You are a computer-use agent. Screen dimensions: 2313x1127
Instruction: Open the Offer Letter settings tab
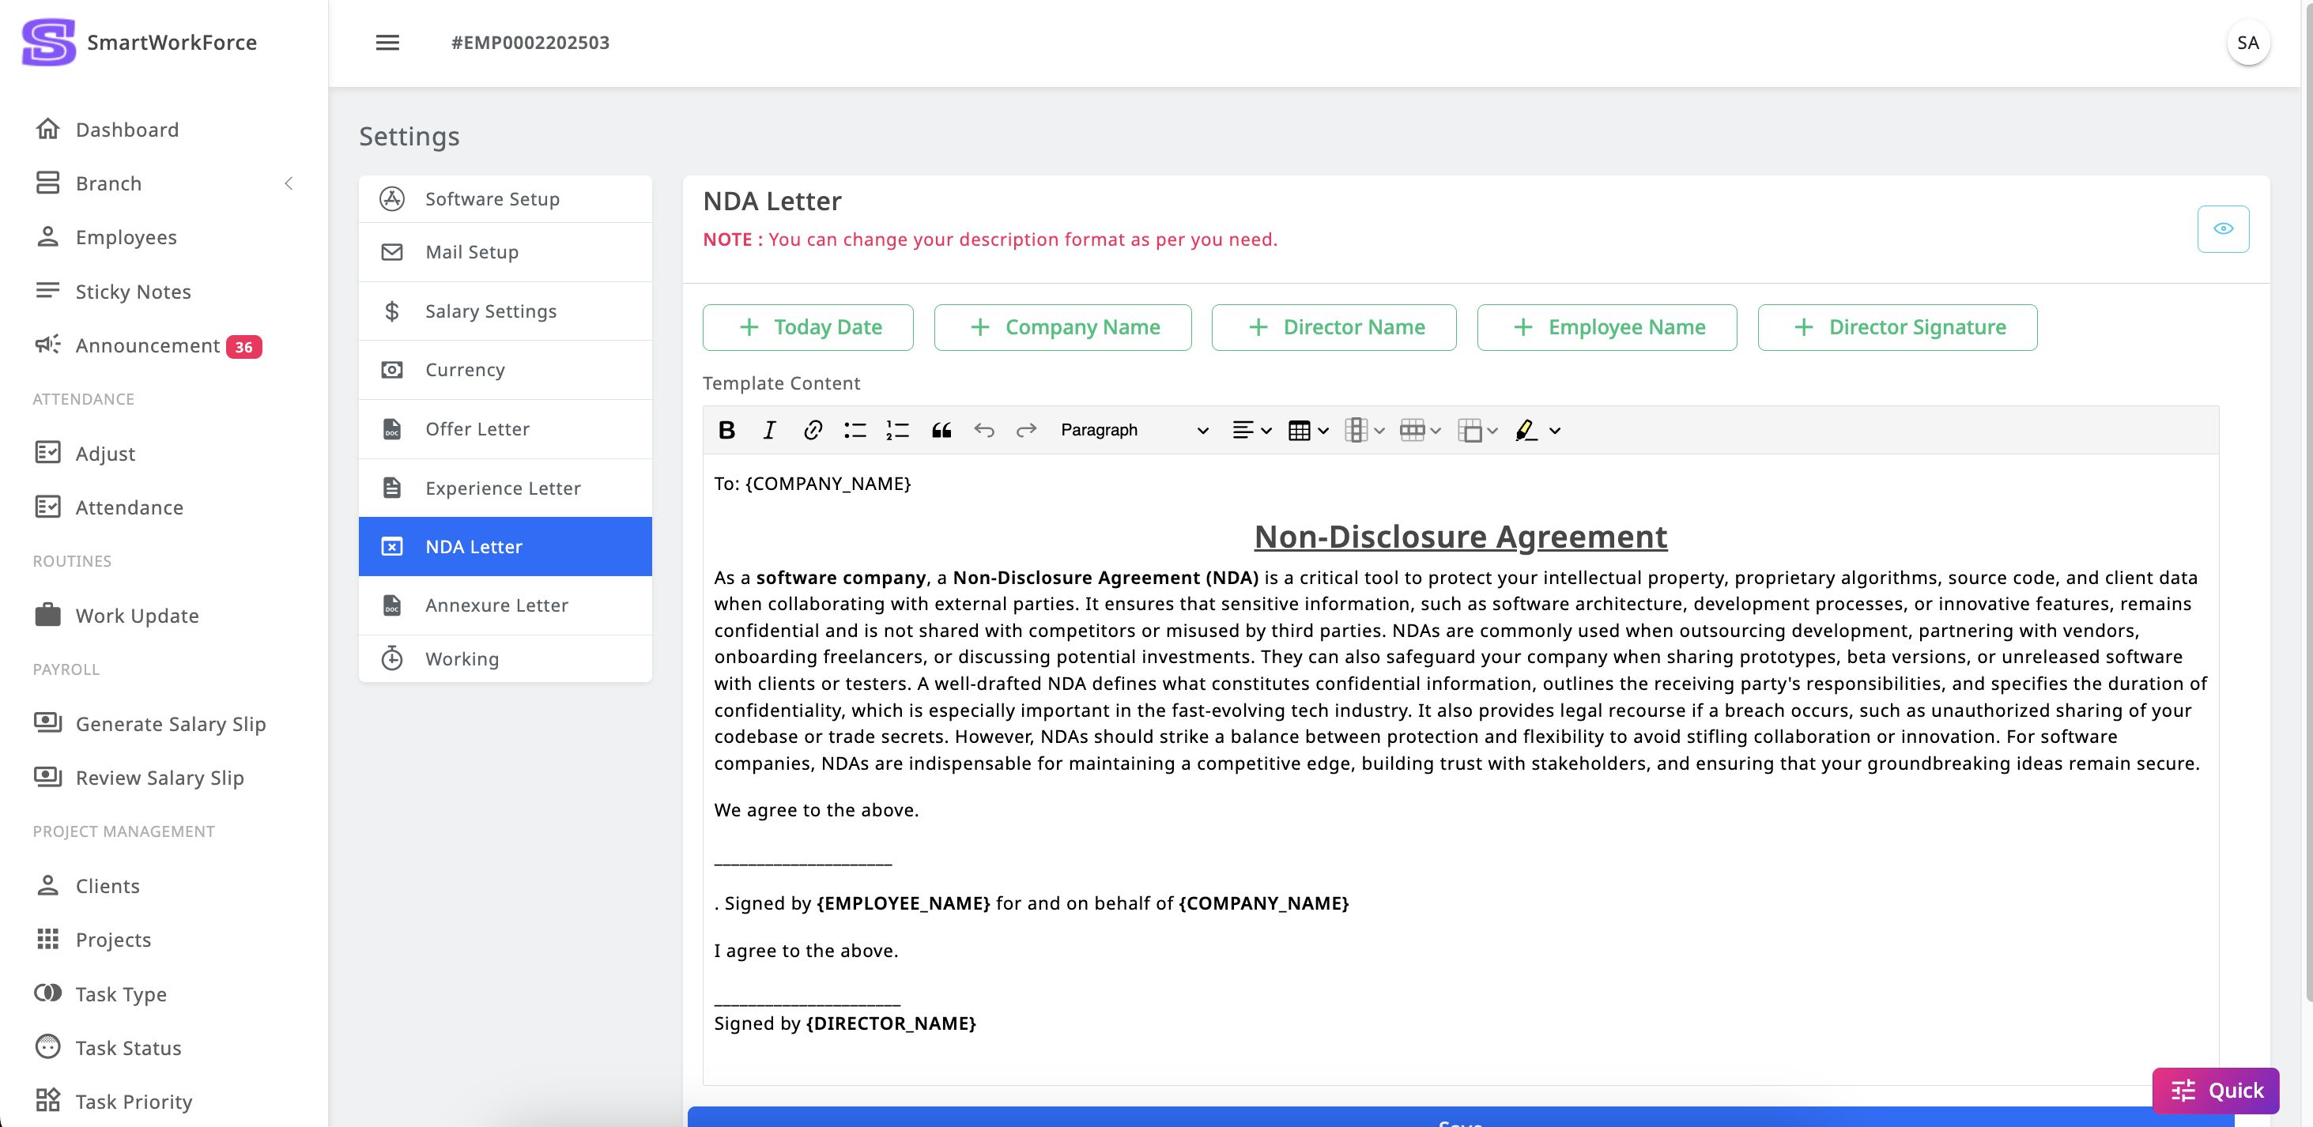pyautogui.click(x=477, y=428)
